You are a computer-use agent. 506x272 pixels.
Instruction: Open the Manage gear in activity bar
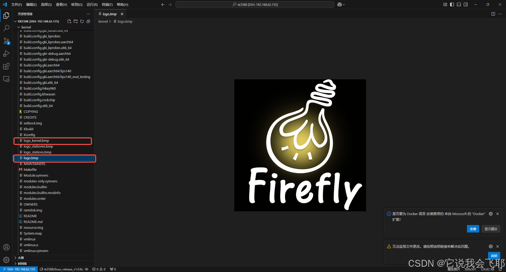click(6, 260)
